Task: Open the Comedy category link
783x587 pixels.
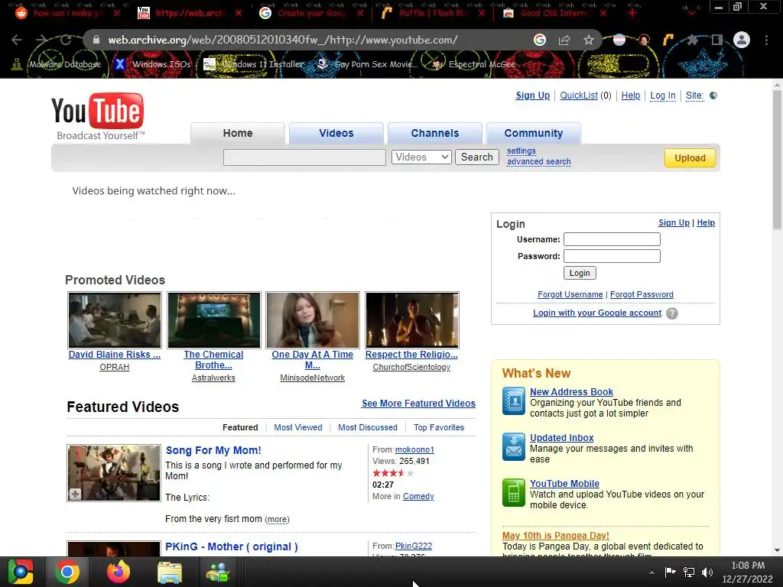Action: [418, 496]
